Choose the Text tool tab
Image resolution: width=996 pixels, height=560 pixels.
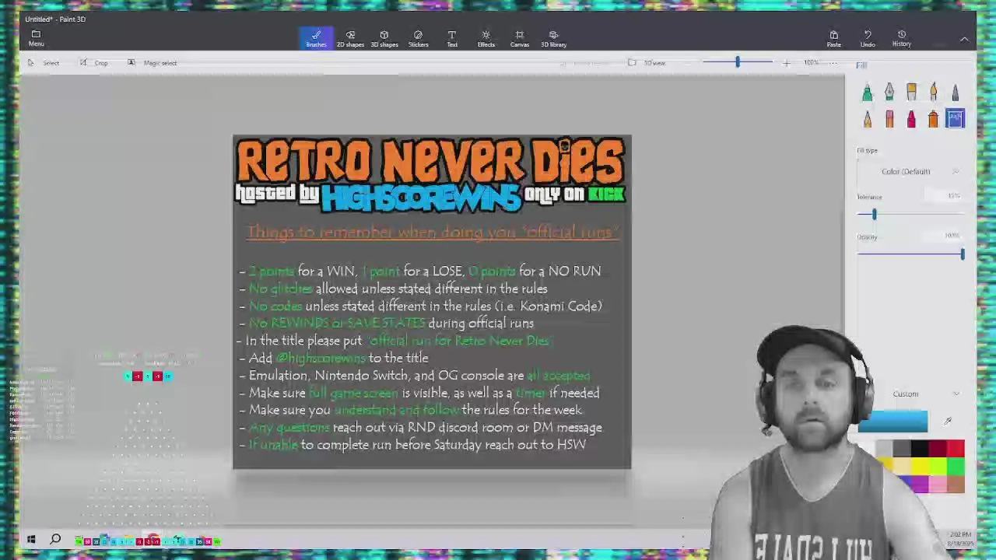click(452, 38)
